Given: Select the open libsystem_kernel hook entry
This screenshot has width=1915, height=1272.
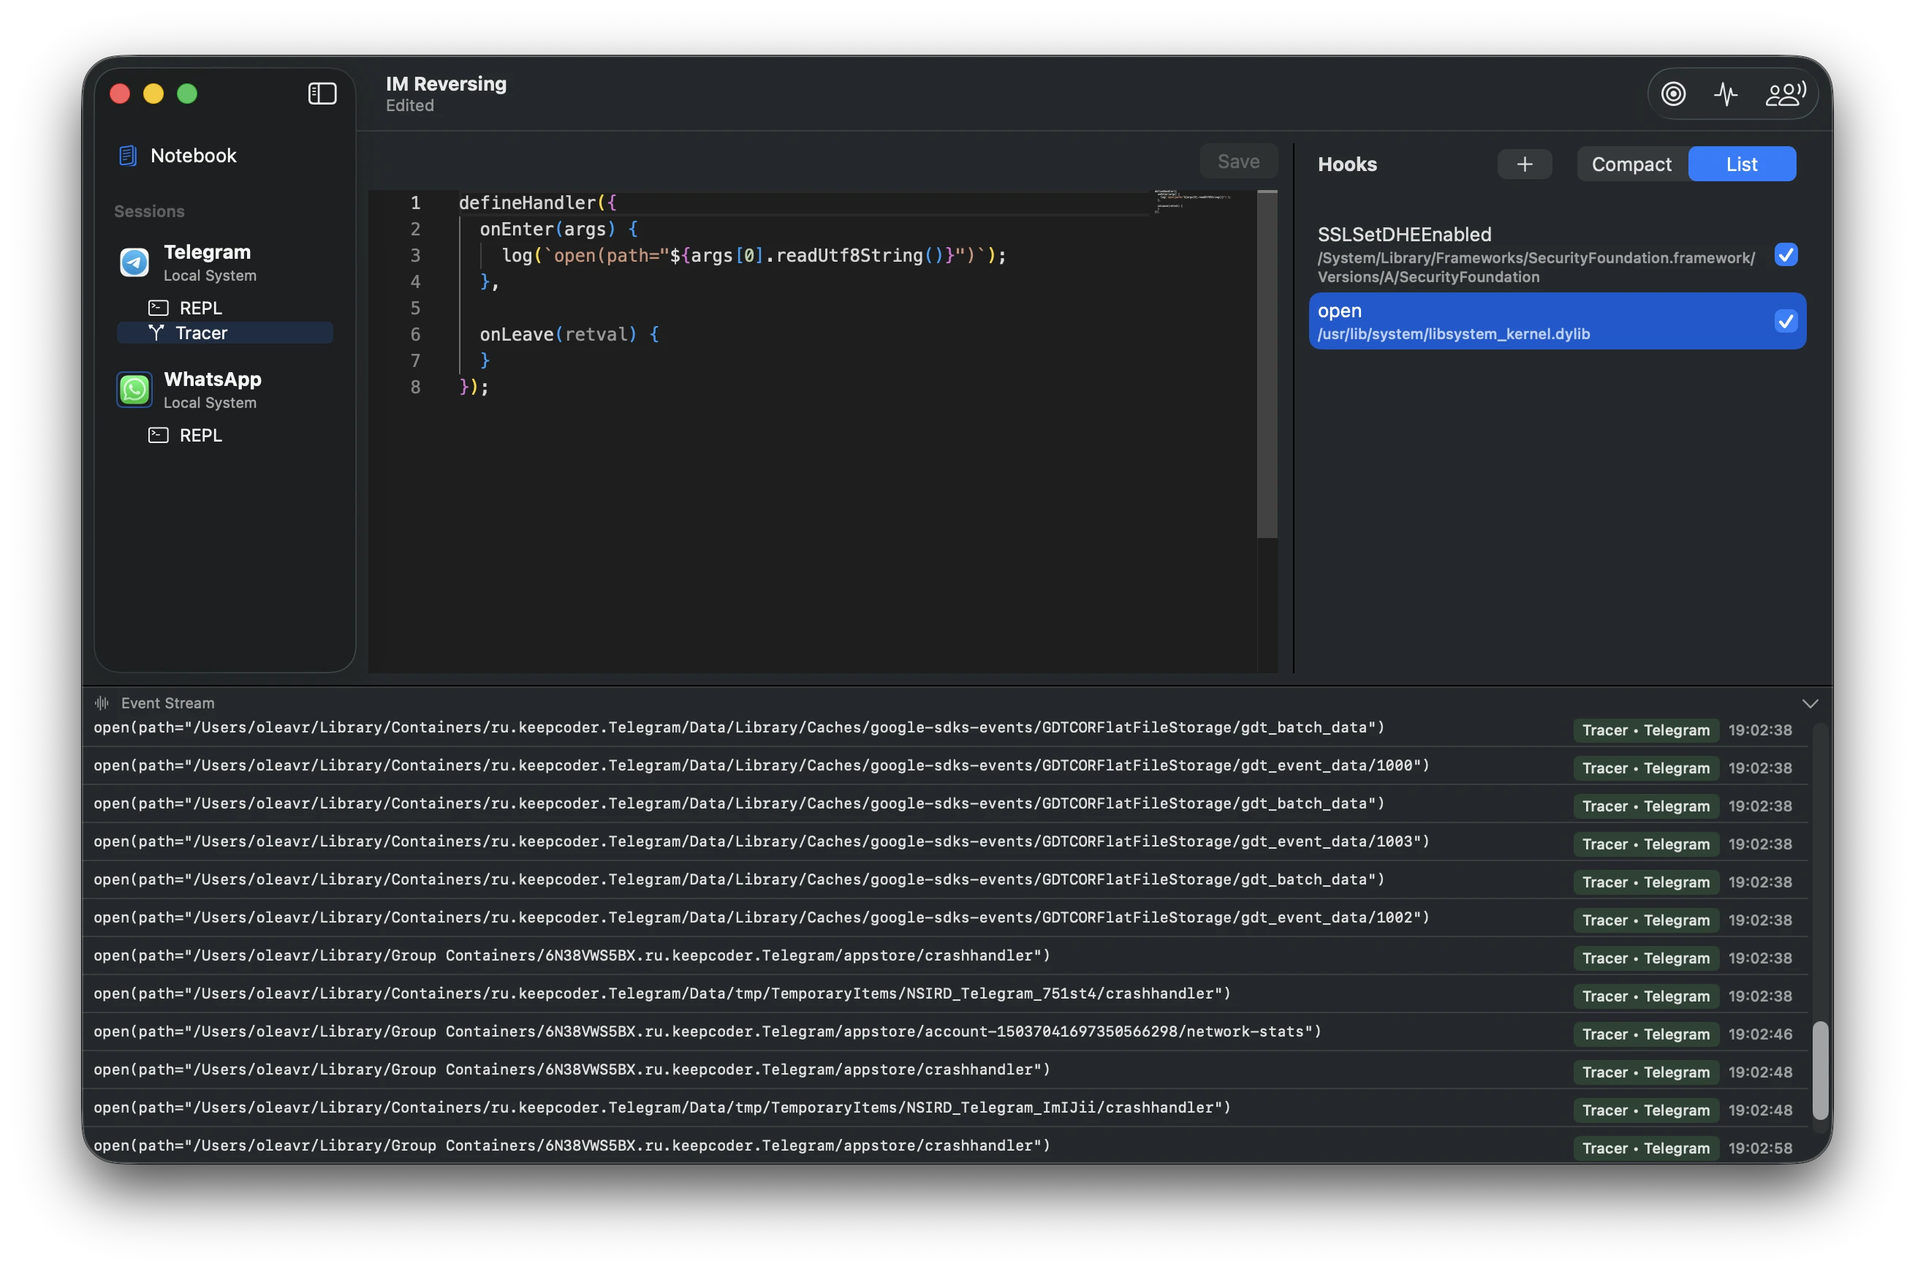Looking at the screenshot, I should (x=1557, y=321).
